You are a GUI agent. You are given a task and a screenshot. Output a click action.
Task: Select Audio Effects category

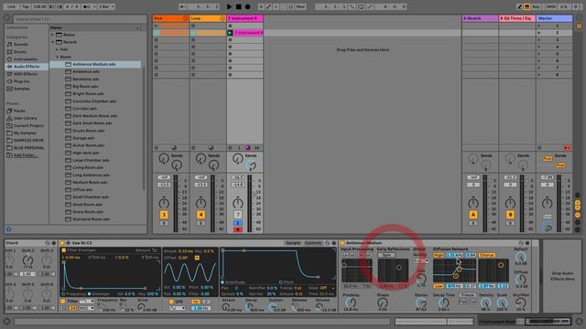[27, 67]
